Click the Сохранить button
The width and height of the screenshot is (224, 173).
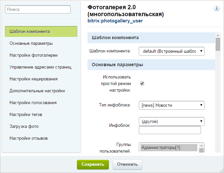[x=93, y=164]
